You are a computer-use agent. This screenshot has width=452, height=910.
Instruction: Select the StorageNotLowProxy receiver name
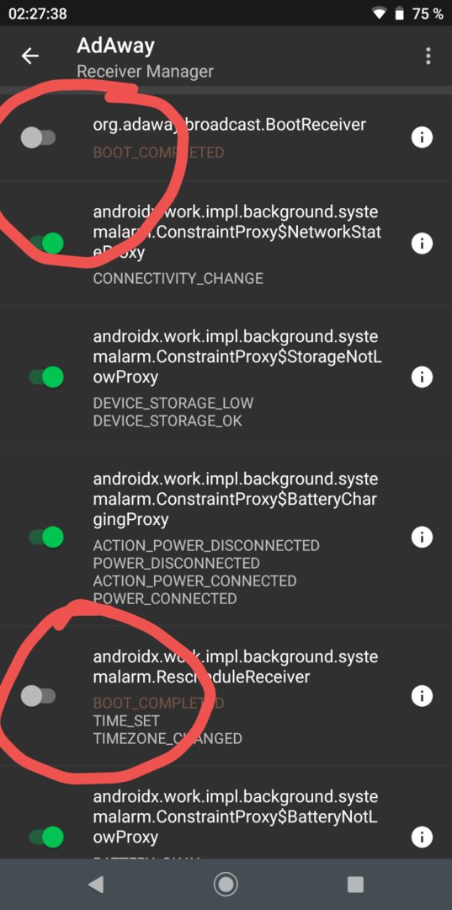click(x=237, y=357)
